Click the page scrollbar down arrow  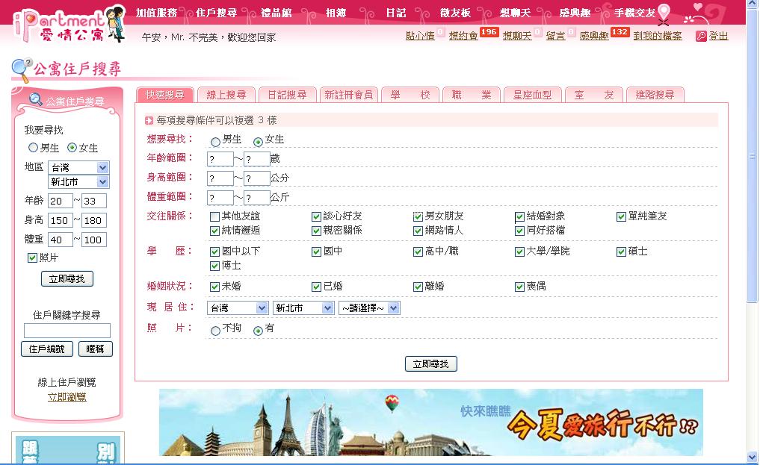(x=752, y=457)
